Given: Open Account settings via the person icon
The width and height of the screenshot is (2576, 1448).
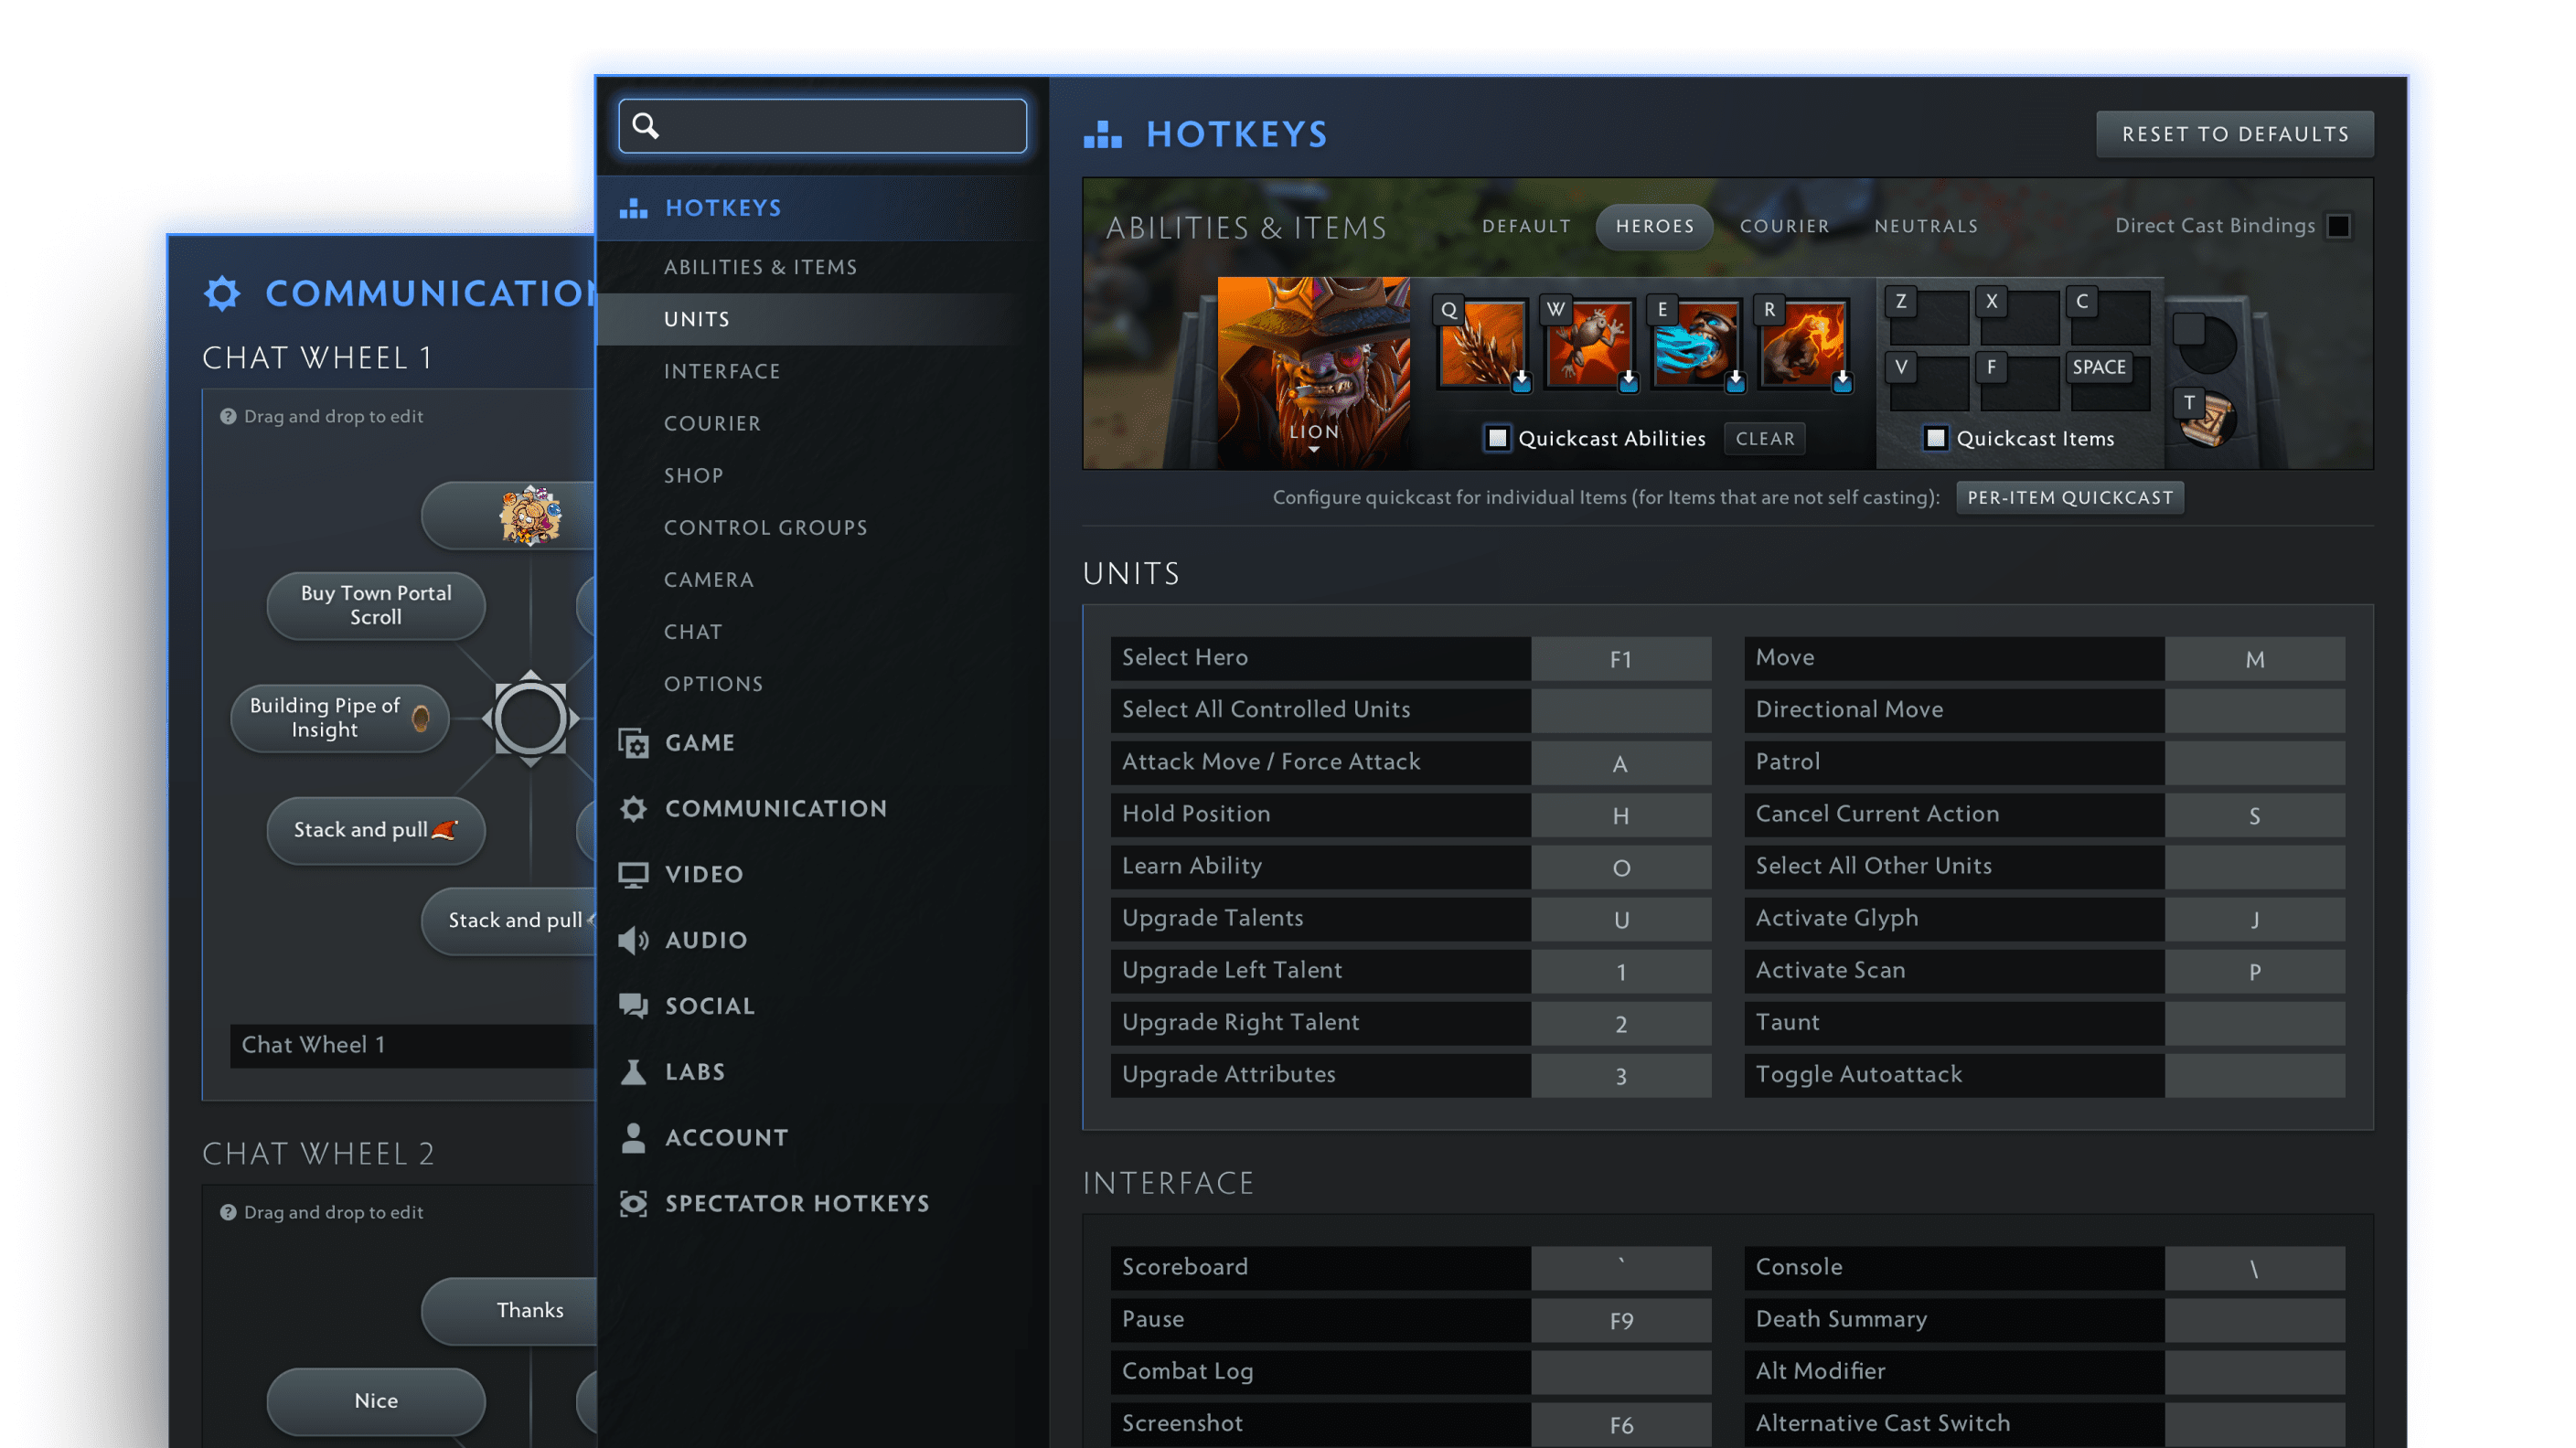Looking at the screenshot, I should click(633, 1137).
